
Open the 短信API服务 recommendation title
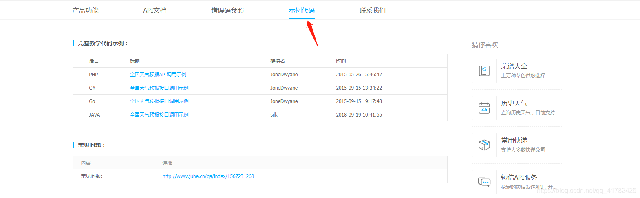point(519,178)
